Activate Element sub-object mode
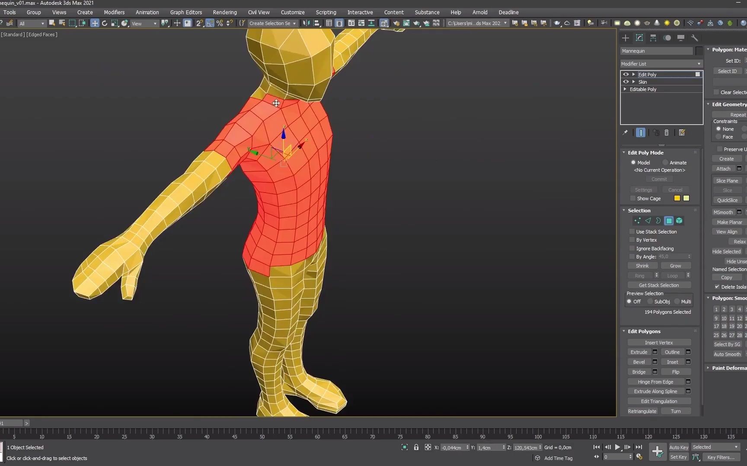Image resolution: width=747 pixels, height=466 pixels. (679, 220)
